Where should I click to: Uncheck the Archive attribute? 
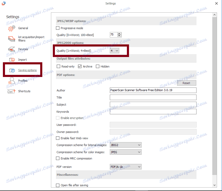click(x=80, y=66)
